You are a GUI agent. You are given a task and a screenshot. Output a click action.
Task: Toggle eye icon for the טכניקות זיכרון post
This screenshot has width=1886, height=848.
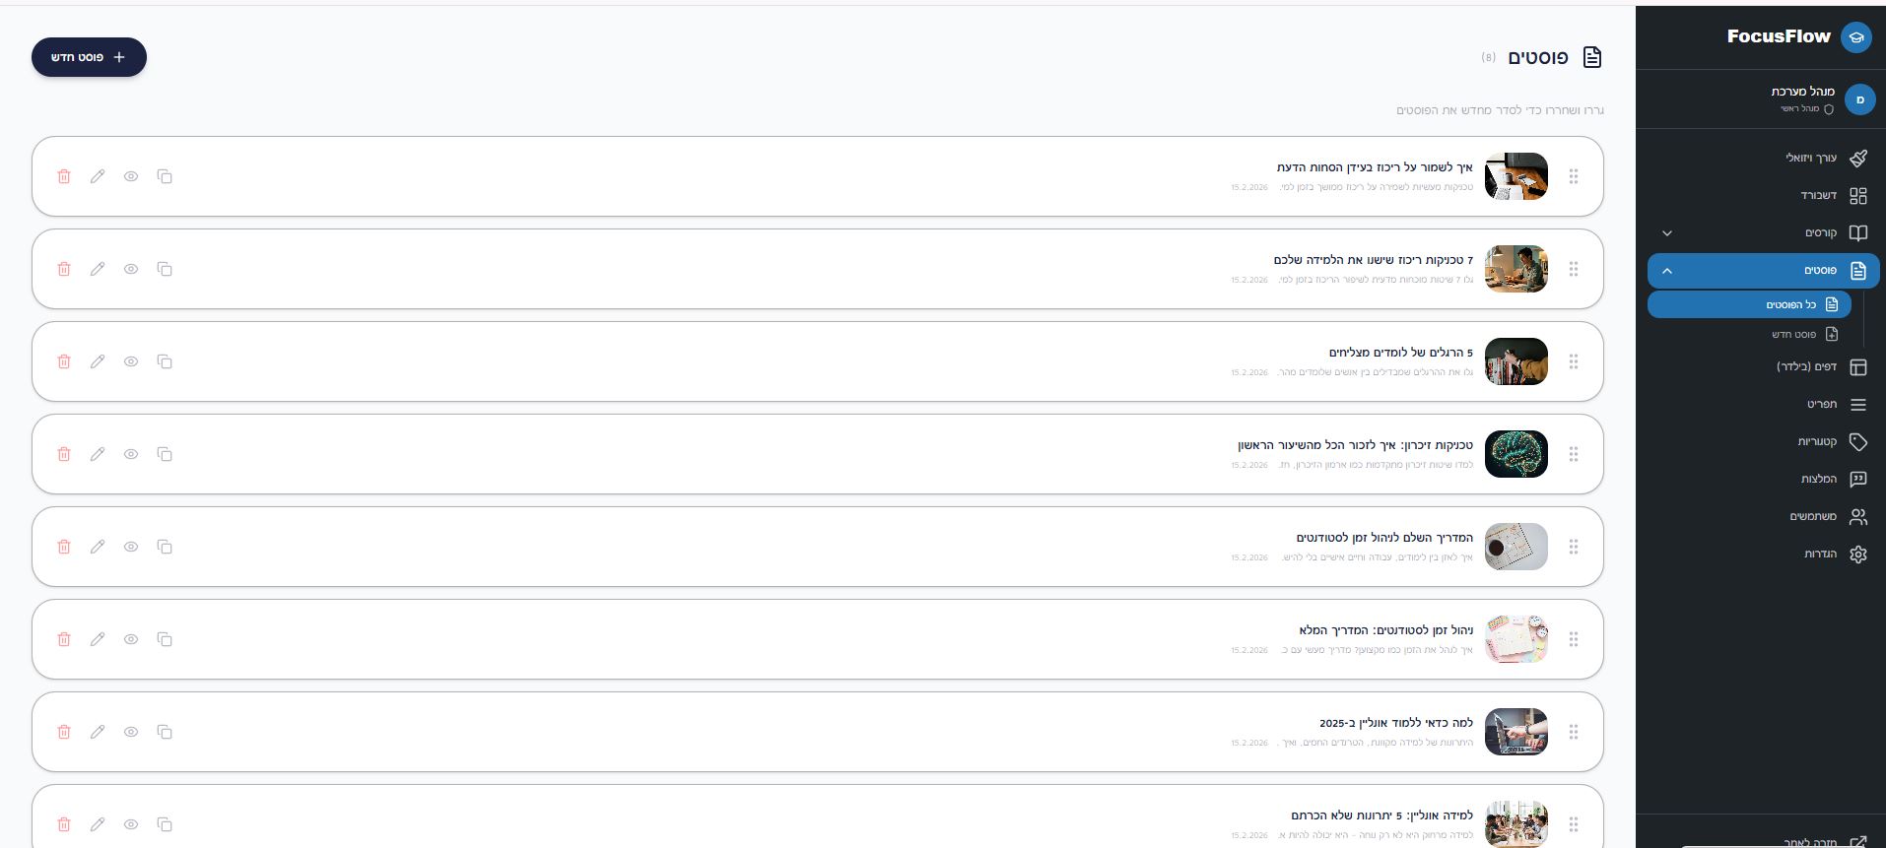(x=131, y=454)
